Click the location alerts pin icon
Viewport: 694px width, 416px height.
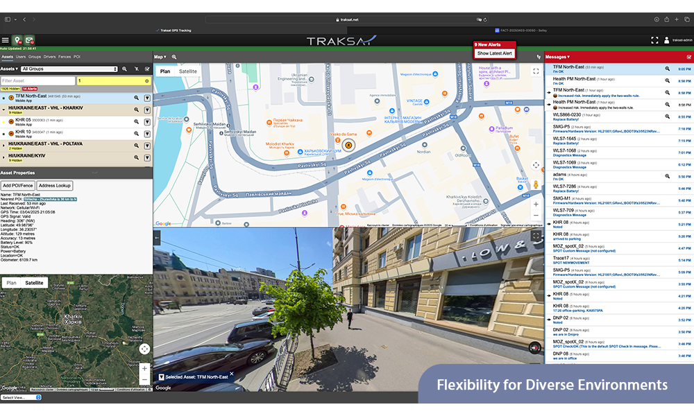point(17,41)
